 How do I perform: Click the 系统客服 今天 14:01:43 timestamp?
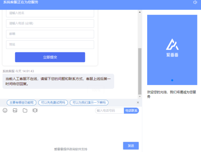(x=18, y=71)
